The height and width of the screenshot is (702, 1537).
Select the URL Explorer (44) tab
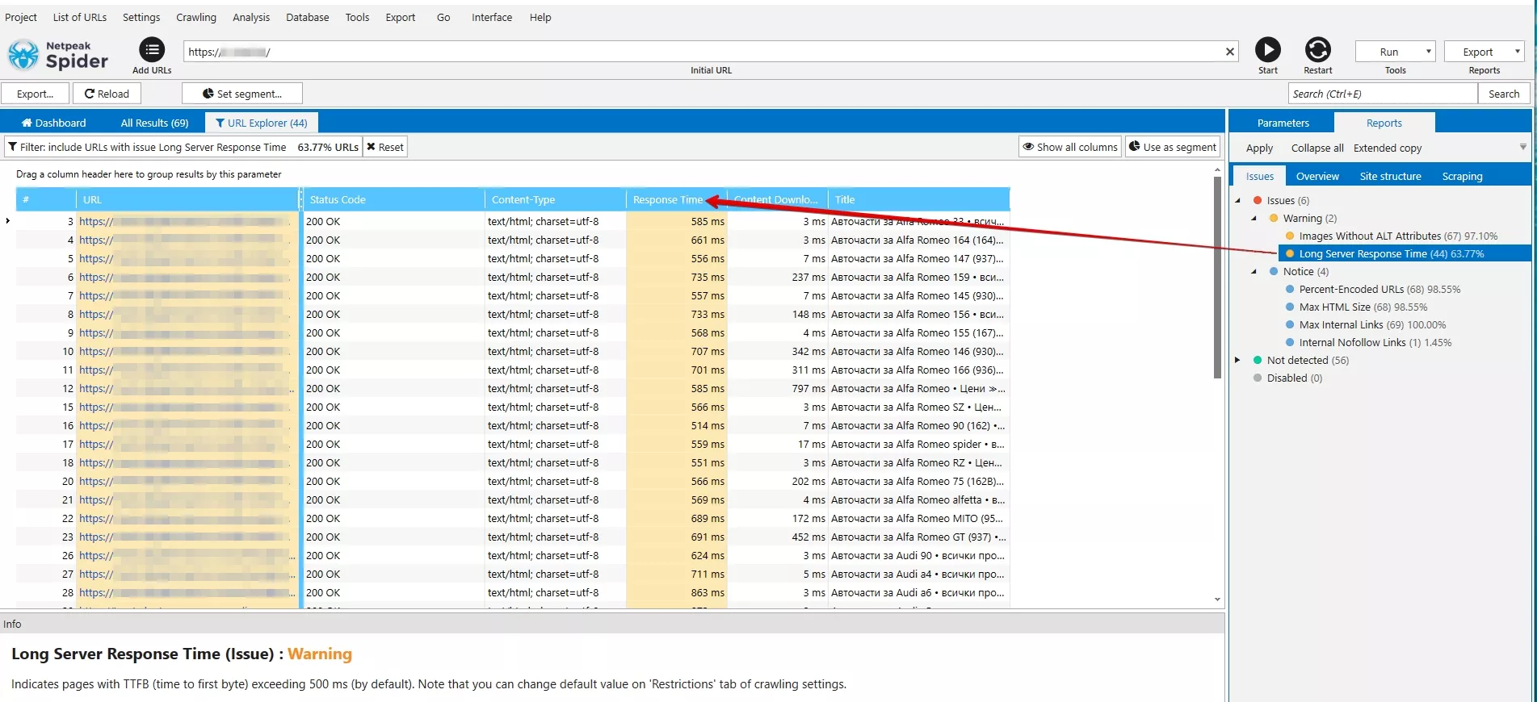(262, 123)
